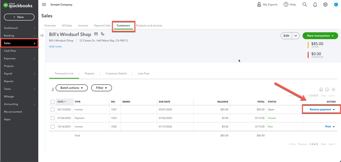
Task: Sort by the DATE column header
Action: (x=61, y=102)
